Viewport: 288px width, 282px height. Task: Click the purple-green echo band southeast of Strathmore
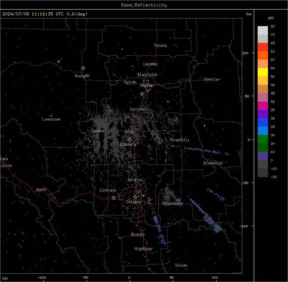click(x=206, y=216)
